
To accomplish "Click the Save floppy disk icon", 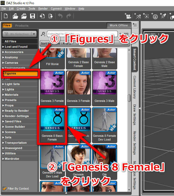I will 32,16.
